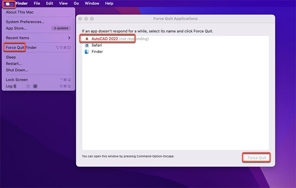Image resolution: width=296 pixels, height=188 pixels.
Task: Expand the Recent Items submenu arrow
Action: [x=69, y=38]
